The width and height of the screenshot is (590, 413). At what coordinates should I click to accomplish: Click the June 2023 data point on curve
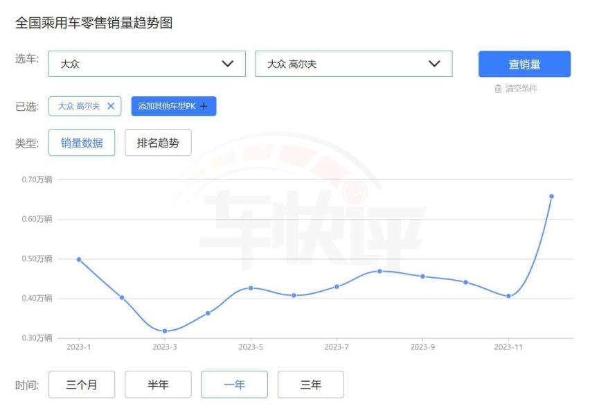294,295
